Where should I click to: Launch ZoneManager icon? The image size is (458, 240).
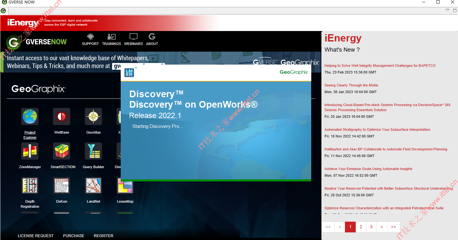point(30,151)
